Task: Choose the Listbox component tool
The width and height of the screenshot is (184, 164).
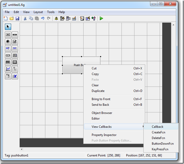Action: point(15,55)
